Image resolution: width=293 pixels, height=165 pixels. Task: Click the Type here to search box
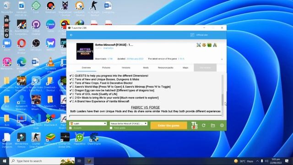click(42, 161)
